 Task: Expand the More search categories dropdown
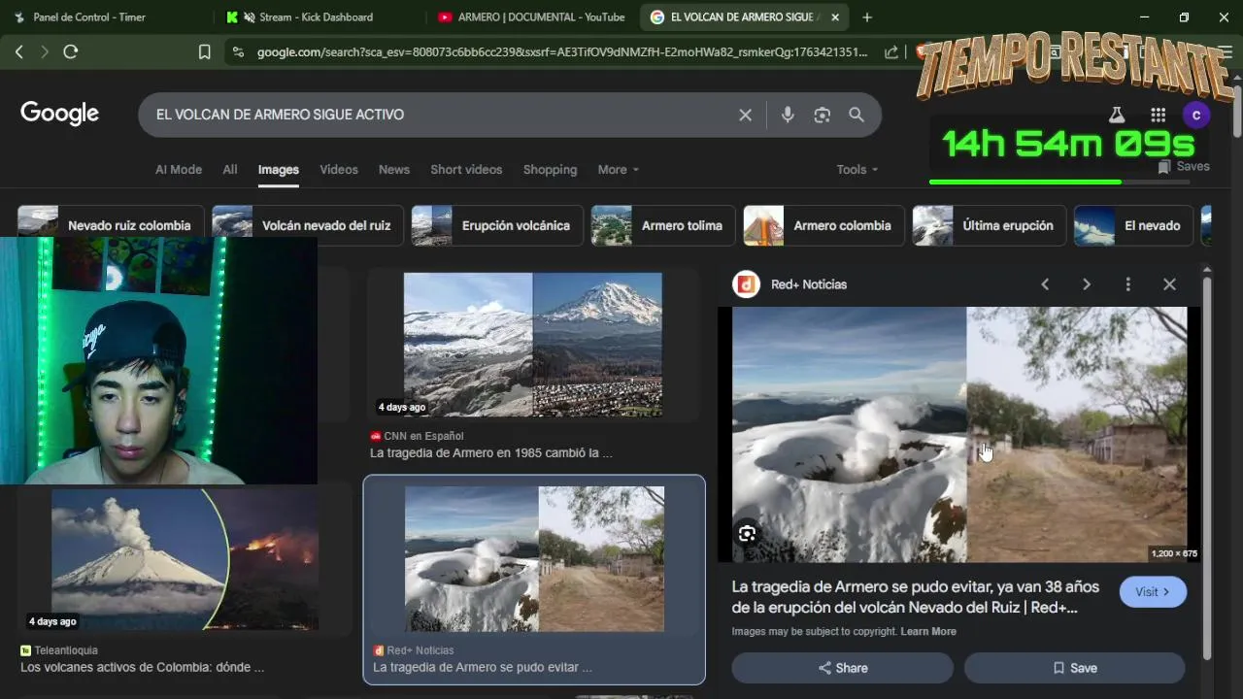(619, 169)
